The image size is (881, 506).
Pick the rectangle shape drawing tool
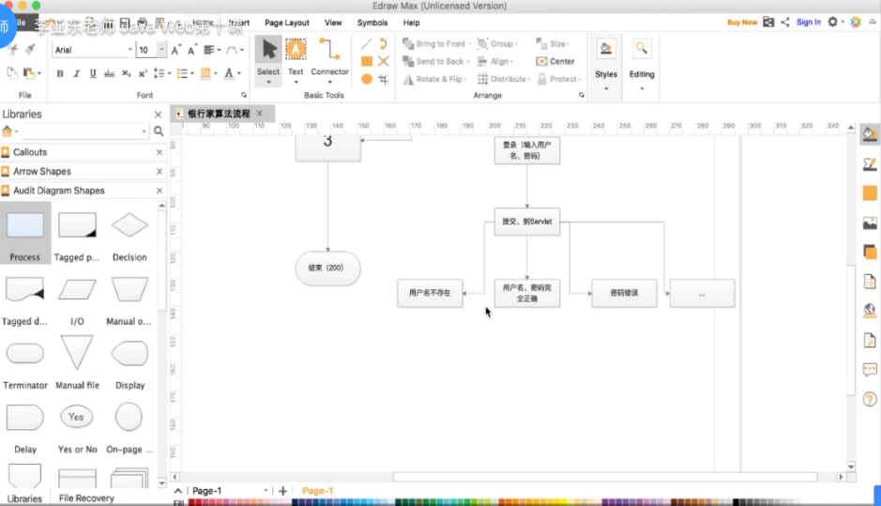click(367, 61)
